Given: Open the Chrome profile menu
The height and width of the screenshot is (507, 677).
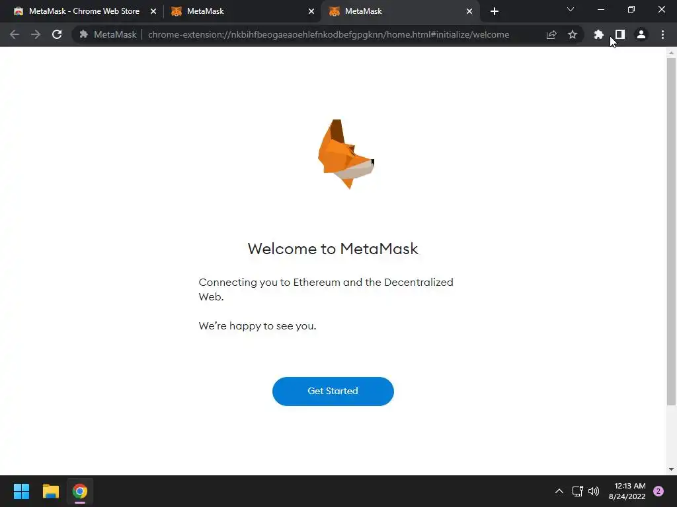Looking at the screenshot, I should coord(641,34).
